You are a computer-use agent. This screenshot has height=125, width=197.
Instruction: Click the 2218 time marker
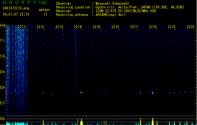pos(153,27)
